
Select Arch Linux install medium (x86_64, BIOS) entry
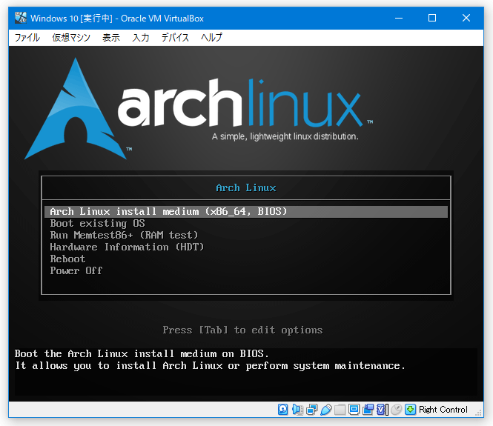click(x=246, y=212)
